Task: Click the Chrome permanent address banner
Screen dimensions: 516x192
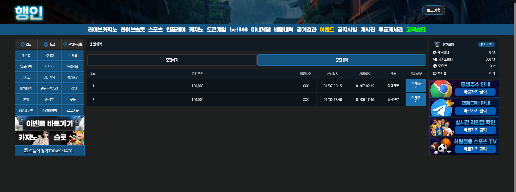Action: (464, 89)
